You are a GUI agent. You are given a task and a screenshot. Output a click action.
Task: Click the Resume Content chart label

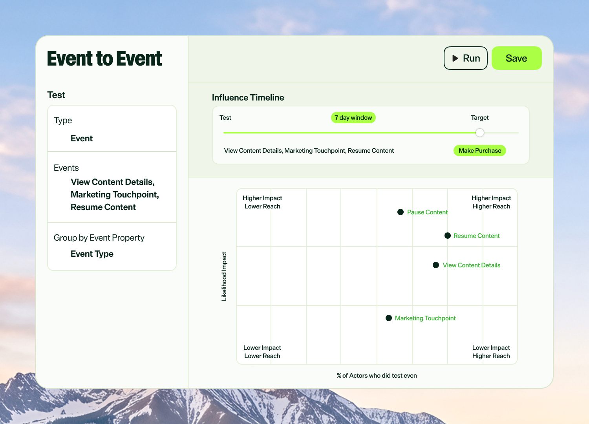[x=477, y=236]
